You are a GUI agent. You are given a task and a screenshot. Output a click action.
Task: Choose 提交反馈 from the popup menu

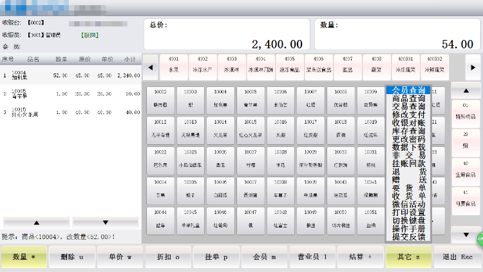408,237
